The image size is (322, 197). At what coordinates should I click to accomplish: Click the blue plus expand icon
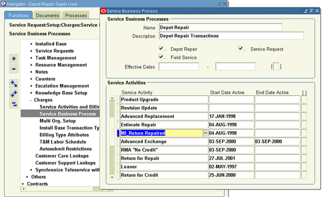pyautogui.click(x=14, y=59)
